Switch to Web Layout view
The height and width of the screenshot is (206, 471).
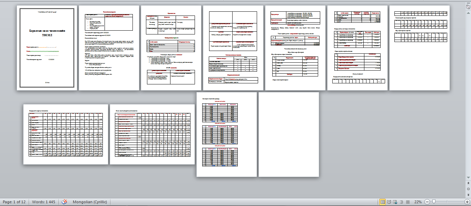click(395, 202)
